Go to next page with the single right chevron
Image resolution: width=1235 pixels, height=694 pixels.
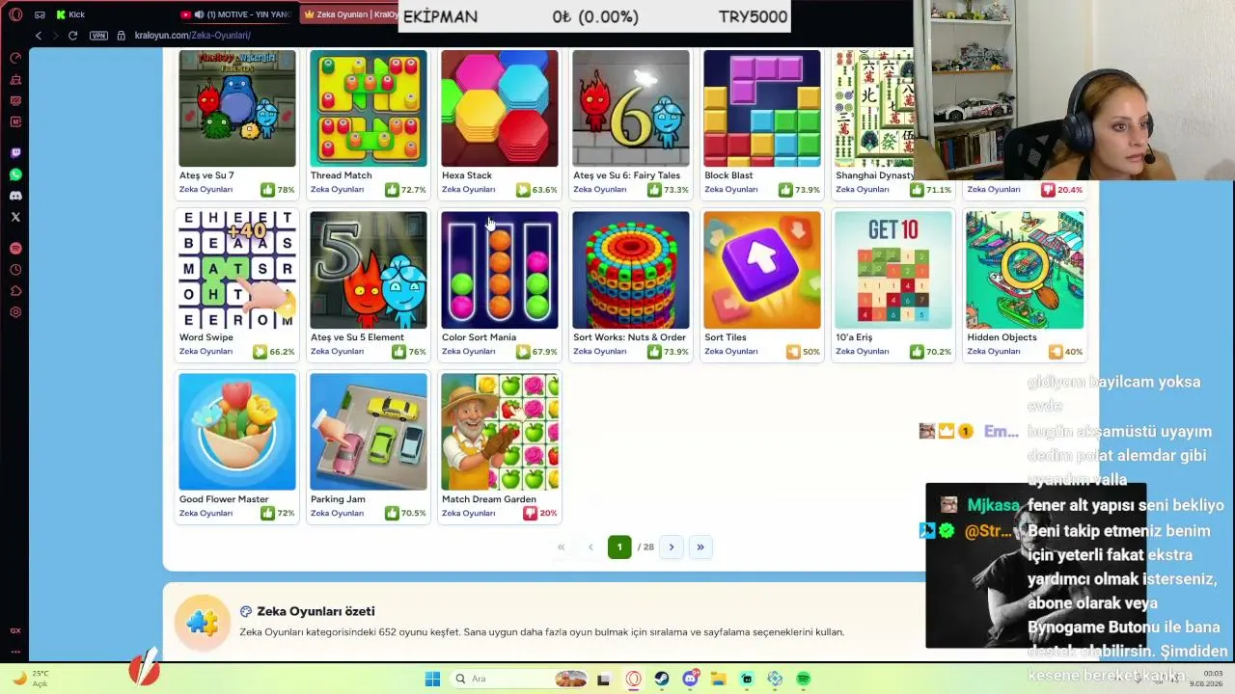(672, 547)
